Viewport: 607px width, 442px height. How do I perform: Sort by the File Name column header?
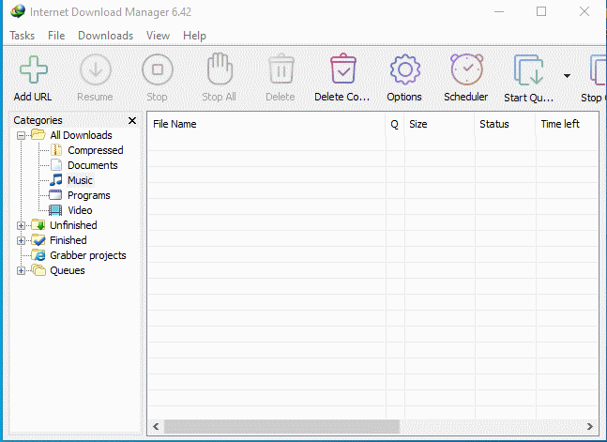[266, 124]
